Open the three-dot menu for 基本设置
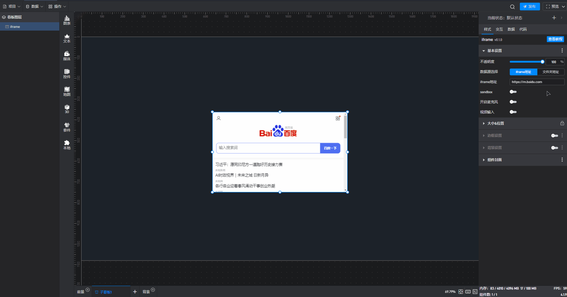 (x=562, y=51)
